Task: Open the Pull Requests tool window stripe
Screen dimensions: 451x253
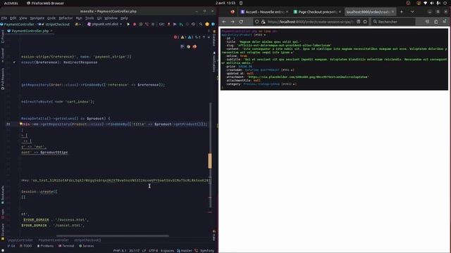Action: pos(3,79)
